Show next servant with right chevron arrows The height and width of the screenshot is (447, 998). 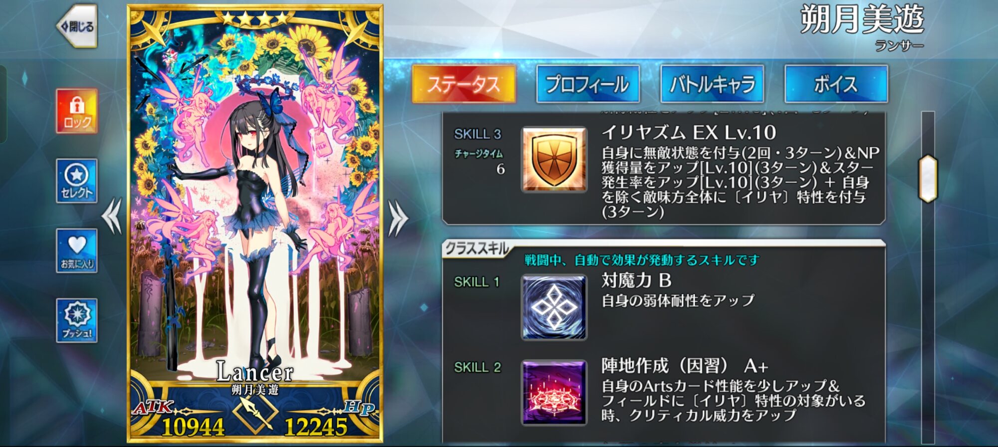click(398, 218)
